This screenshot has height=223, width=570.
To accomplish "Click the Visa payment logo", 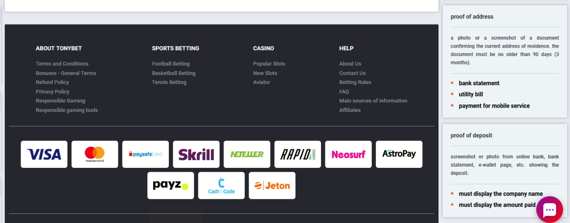I will click(44, 154).
